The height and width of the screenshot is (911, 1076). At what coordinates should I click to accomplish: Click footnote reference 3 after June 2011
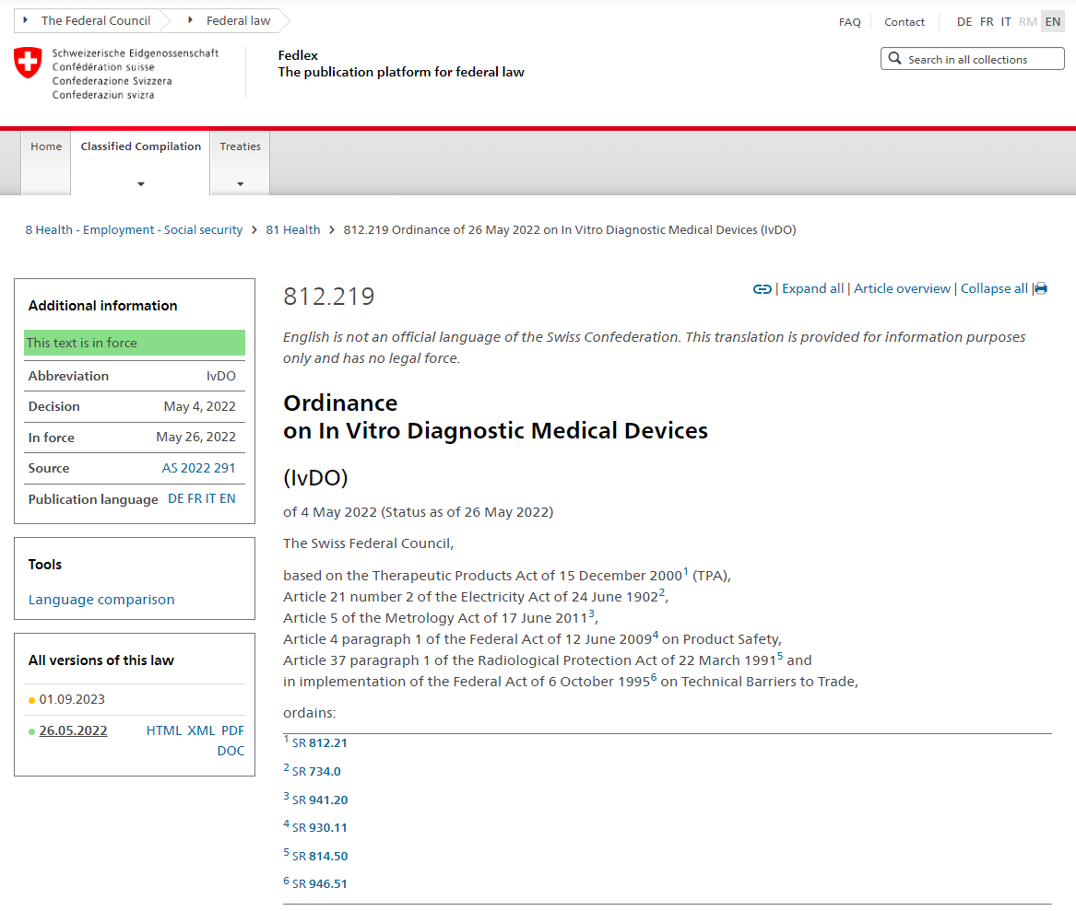coord(592,614)
